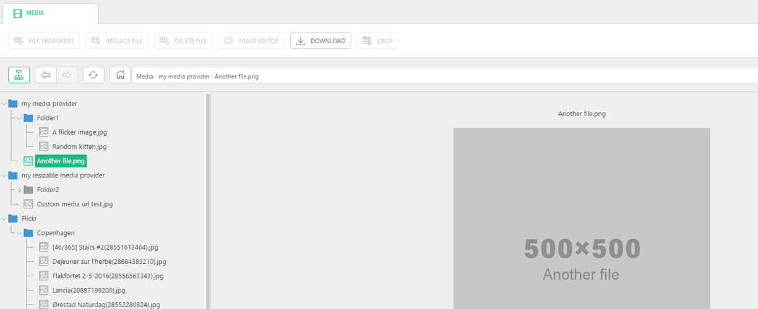Collapse the Copenhagen folder node

(19, 233)
